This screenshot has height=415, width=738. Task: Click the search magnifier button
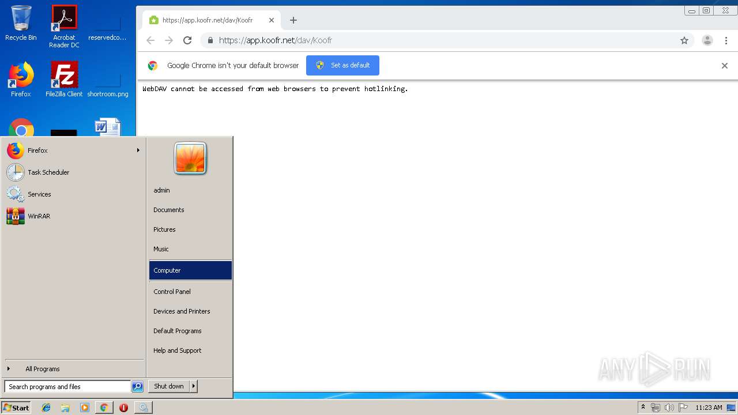(137, 387)
